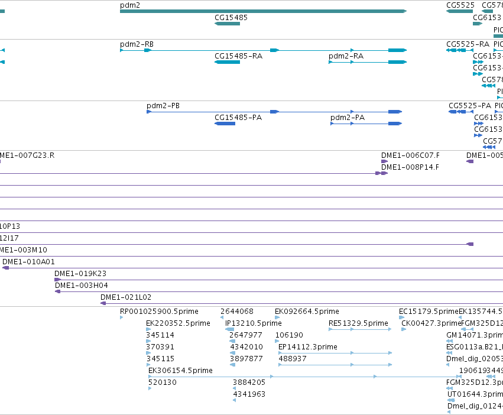Click the CG5525-PA protein label
503x415 pixels.
470,106
